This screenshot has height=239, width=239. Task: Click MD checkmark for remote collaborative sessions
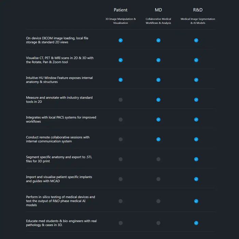click(x=158, y=139)
